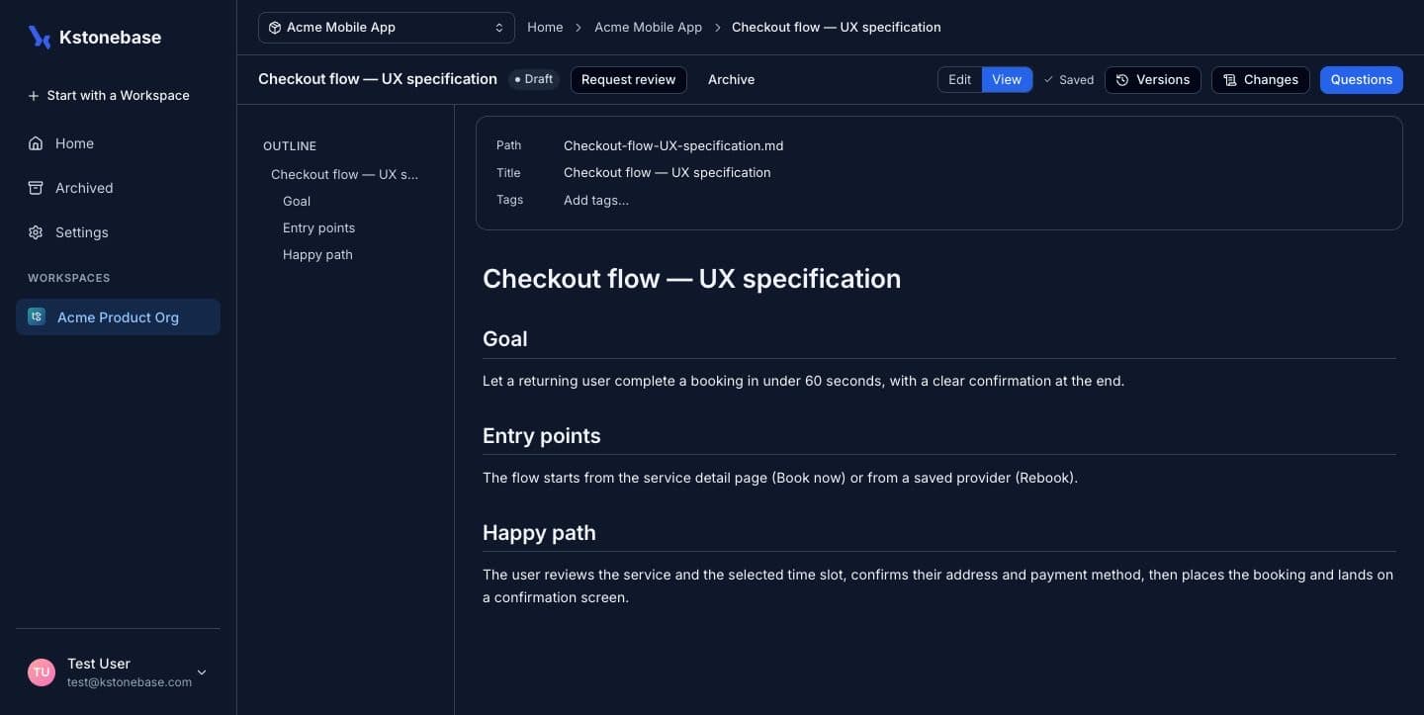Click Start with a Workspace
1424x715 pixels.
pos(109,96)
